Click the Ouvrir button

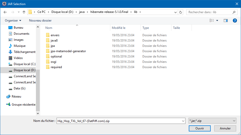(x=200, y=128)
